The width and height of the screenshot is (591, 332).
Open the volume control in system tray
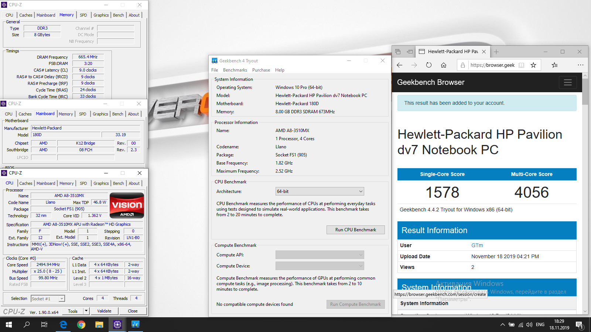point(529,325)
